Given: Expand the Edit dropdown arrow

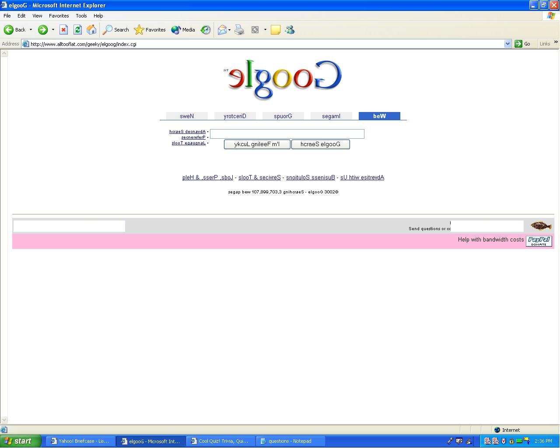Looking at the screenshot, I should click(x=265, y=30).
